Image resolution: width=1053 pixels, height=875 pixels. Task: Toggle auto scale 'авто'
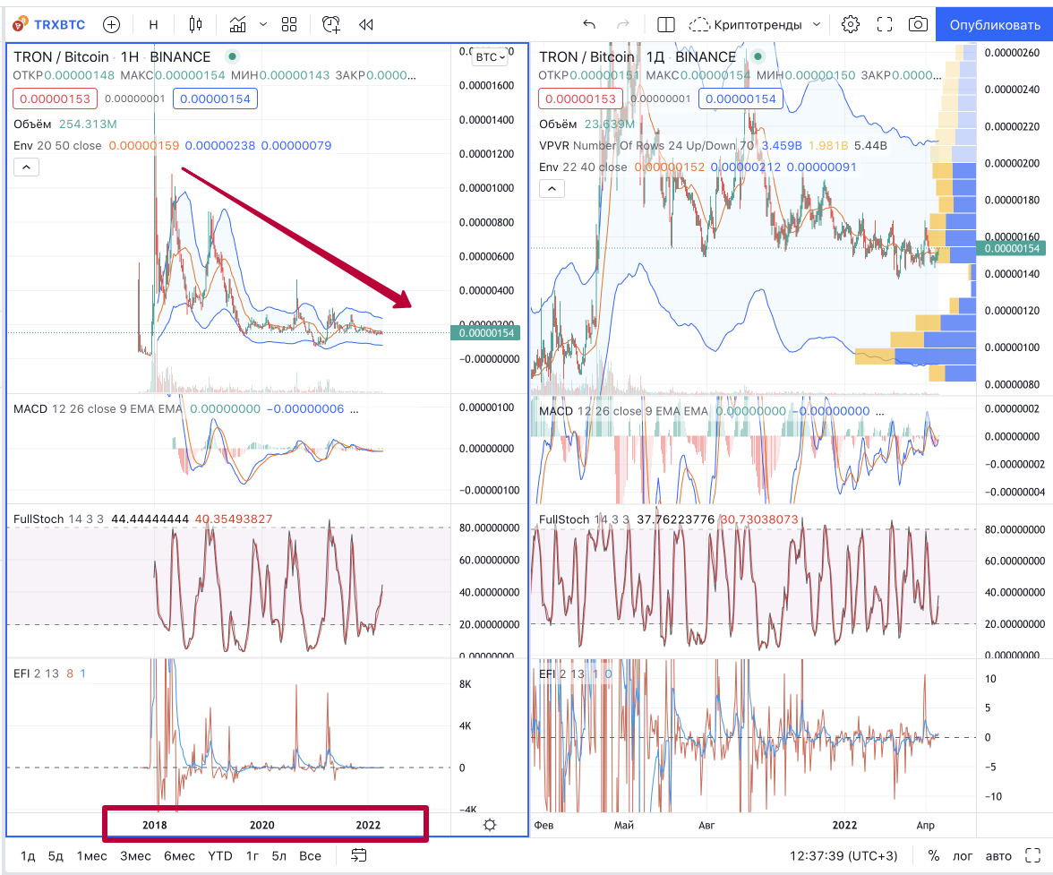pos(998,855)
